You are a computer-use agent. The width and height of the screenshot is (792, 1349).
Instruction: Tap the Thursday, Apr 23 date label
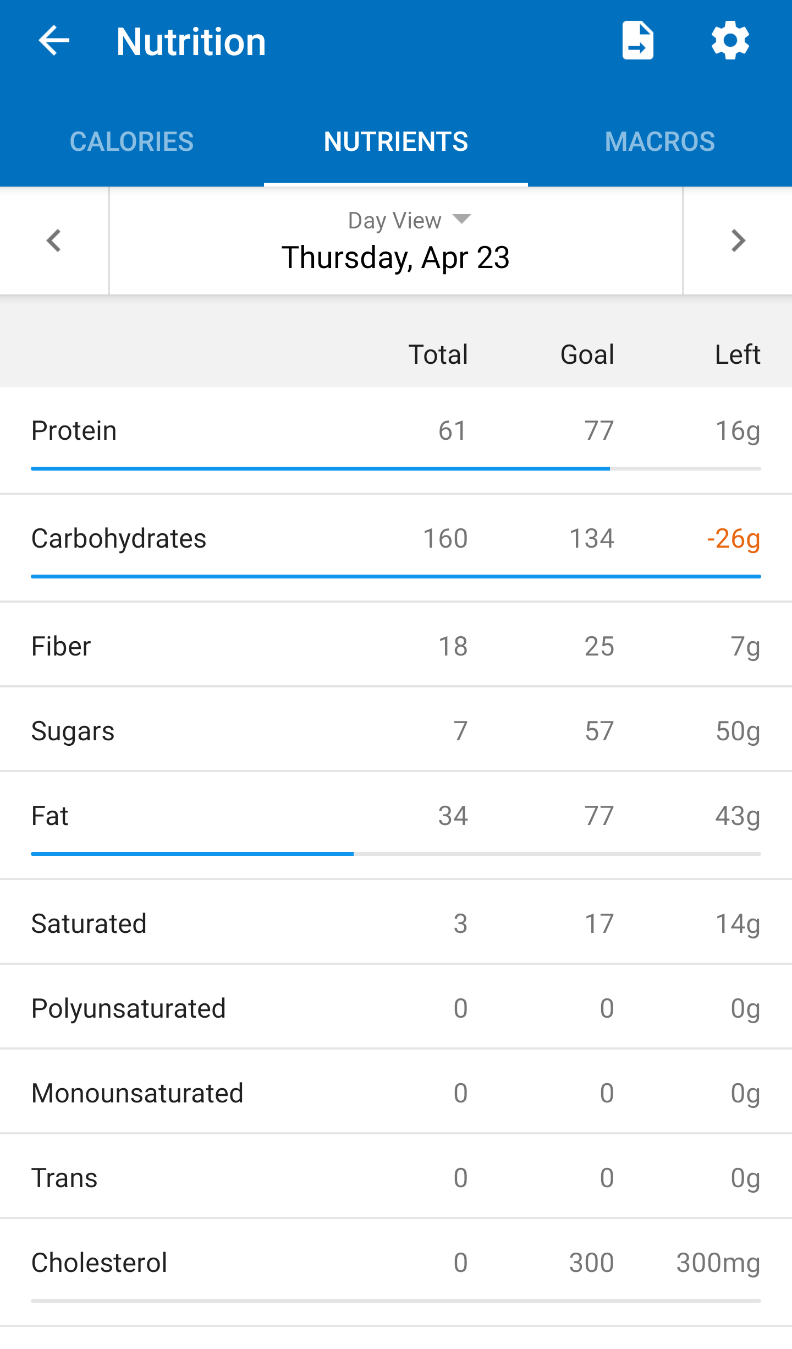395,258
